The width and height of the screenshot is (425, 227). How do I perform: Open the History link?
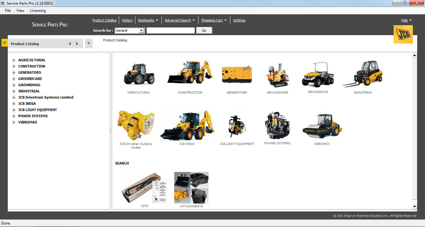click(127, 20)
